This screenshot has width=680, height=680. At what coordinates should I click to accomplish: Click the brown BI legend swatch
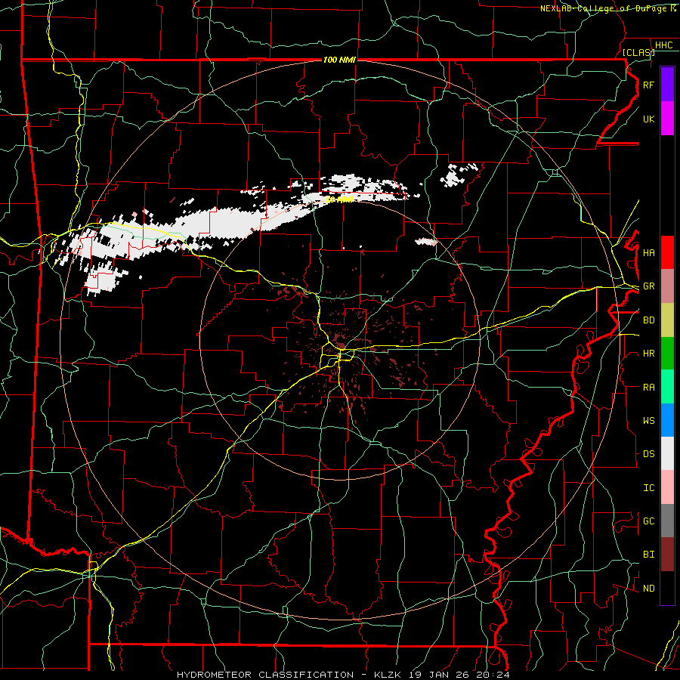tap(667, 555)
